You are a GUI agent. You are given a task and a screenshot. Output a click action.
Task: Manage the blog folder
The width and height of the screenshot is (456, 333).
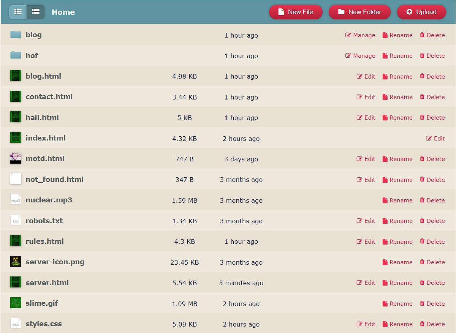click(360, 35)
